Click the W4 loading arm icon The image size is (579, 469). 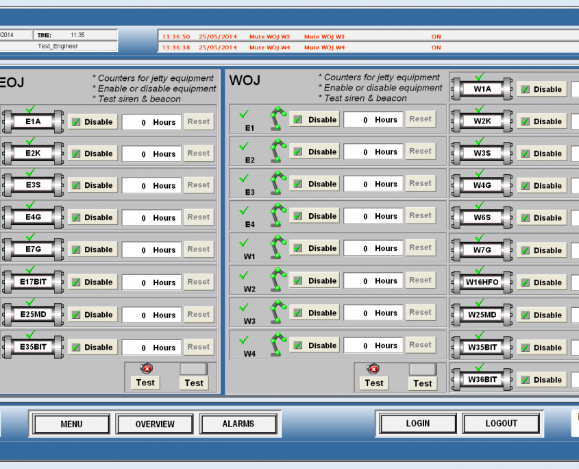click(x=276, y=343)
